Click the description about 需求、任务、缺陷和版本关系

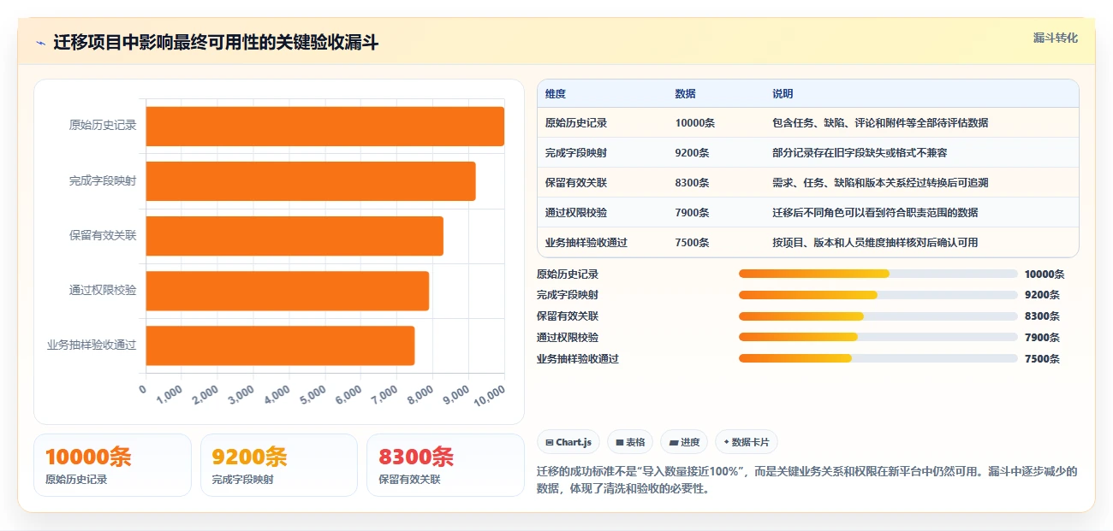point(881,183)
